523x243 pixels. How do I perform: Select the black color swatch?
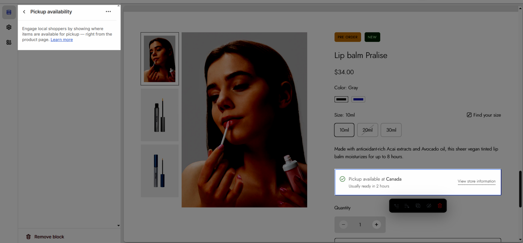pos(341,99)
